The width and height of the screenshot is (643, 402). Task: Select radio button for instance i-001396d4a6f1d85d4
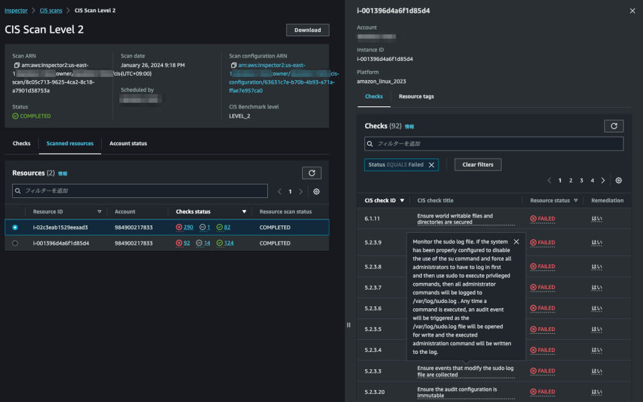(15, 243)
